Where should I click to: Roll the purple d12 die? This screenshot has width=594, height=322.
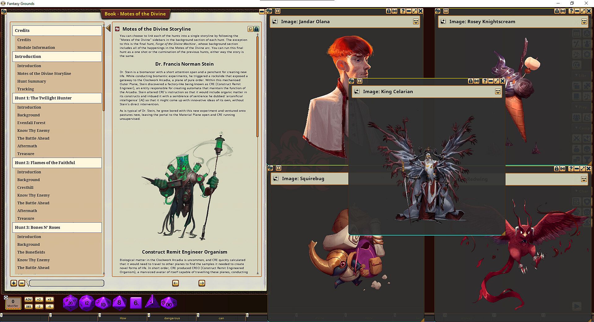[87, 303]
